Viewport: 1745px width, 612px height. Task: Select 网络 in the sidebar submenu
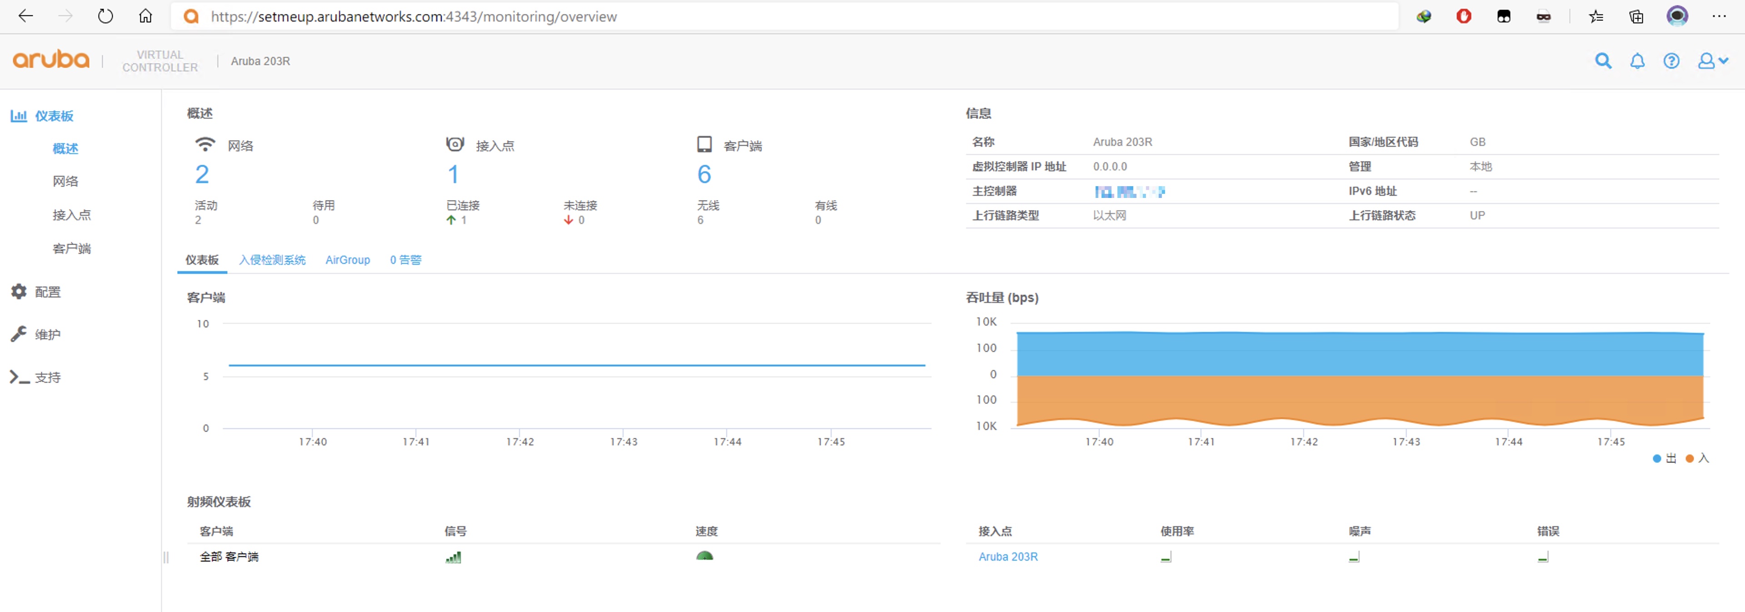(x=66, y=182)
